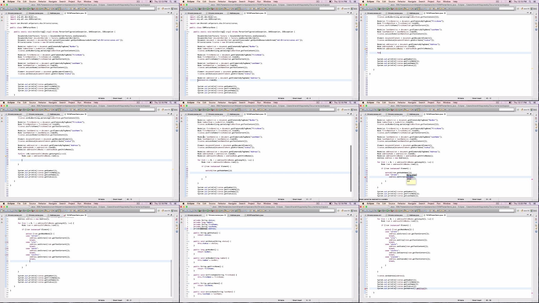This screenshot has width=539, height=303.
Task: Click error marker at line 54 in 12:17 PM window
Action: [365, 177]
